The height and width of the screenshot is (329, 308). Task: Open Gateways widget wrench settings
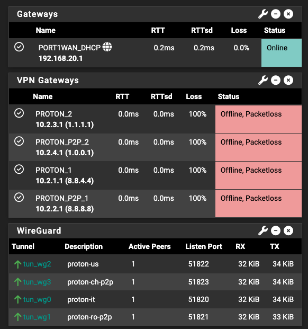point(263,14)
